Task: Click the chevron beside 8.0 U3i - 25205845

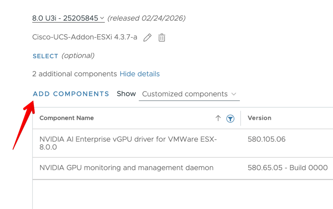Action: (102, 18)
